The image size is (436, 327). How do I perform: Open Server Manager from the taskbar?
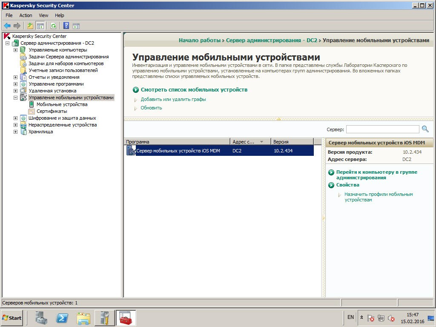point(41,318)
